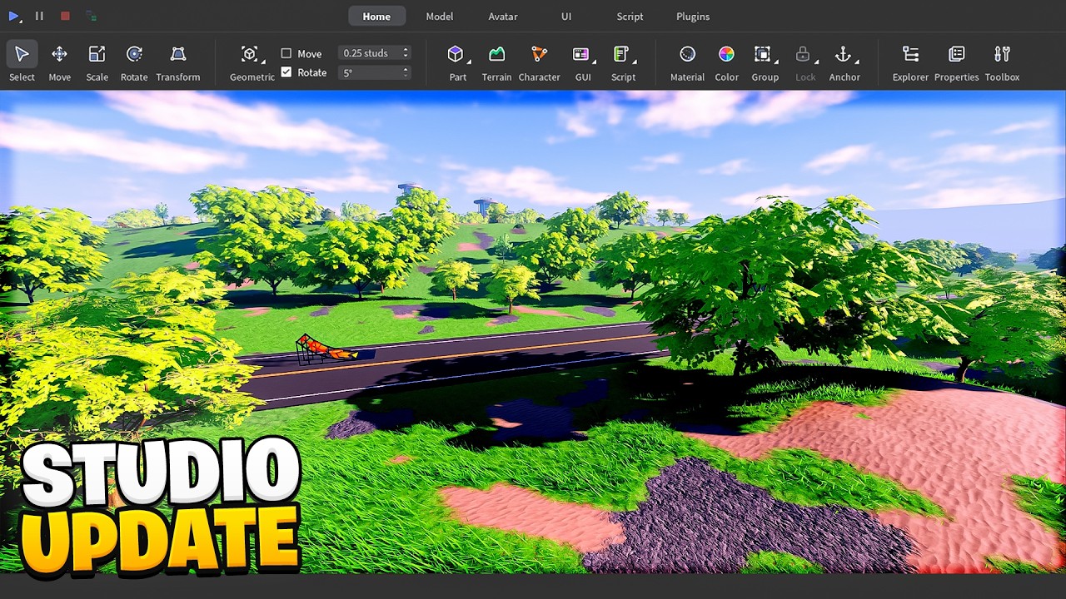Increase the studs value with up arrow

(406, 50)
